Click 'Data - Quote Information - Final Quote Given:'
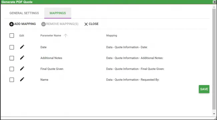The image size is (217, 120). tap(135, 69)
